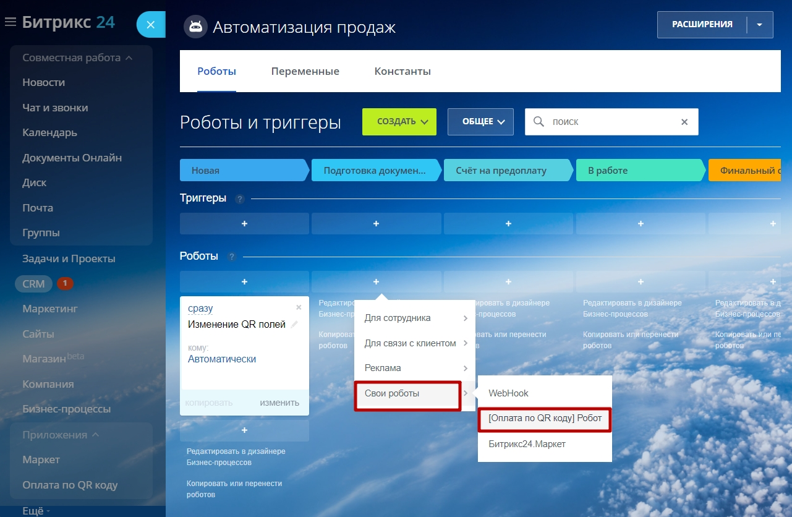792x517 pixels.
Task: Edit the Изменение QR полей robot name
Action: (x=294, y=325)
